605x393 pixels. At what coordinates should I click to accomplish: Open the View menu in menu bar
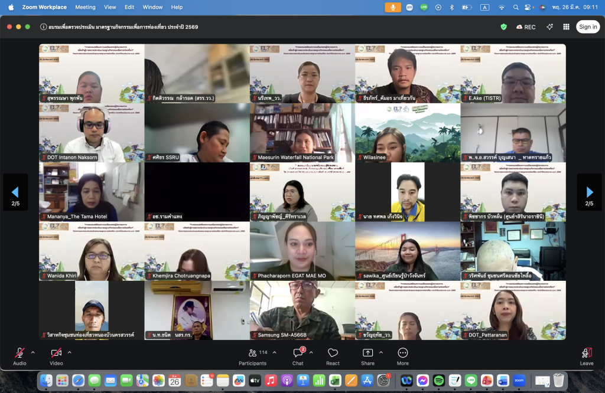pyautogui.click(x=110, y=7)
